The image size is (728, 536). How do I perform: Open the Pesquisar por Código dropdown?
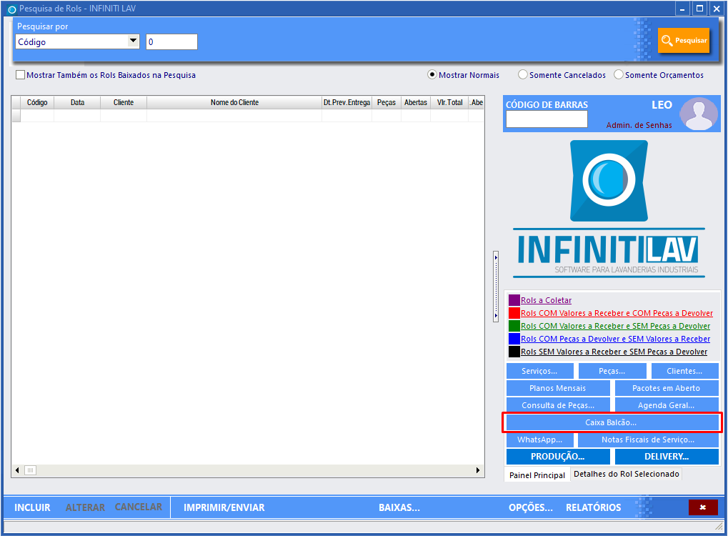(133, 41)
